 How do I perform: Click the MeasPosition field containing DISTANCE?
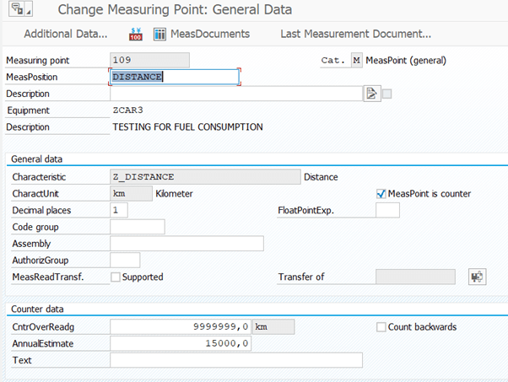click(x=175, y=77)
